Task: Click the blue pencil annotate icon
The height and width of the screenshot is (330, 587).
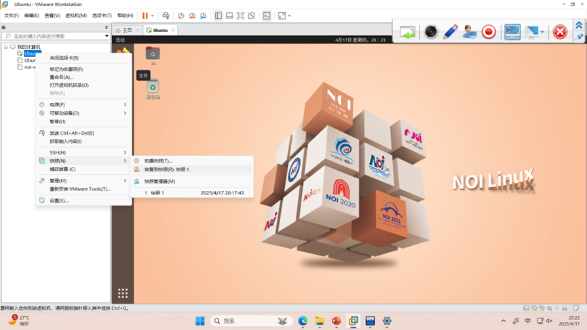Action: 451,32
